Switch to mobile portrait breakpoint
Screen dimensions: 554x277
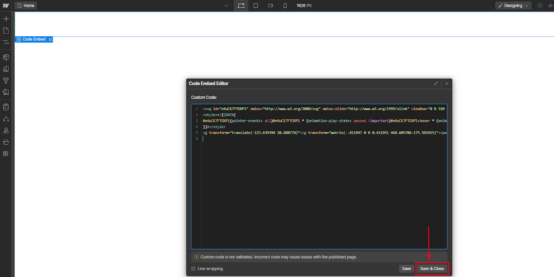285,6
